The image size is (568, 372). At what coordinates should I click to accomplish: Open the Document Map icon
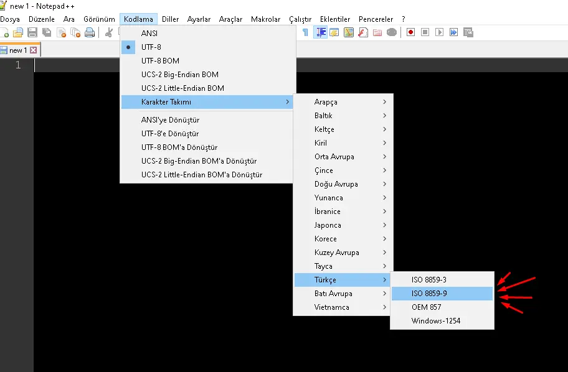point(349,32)
